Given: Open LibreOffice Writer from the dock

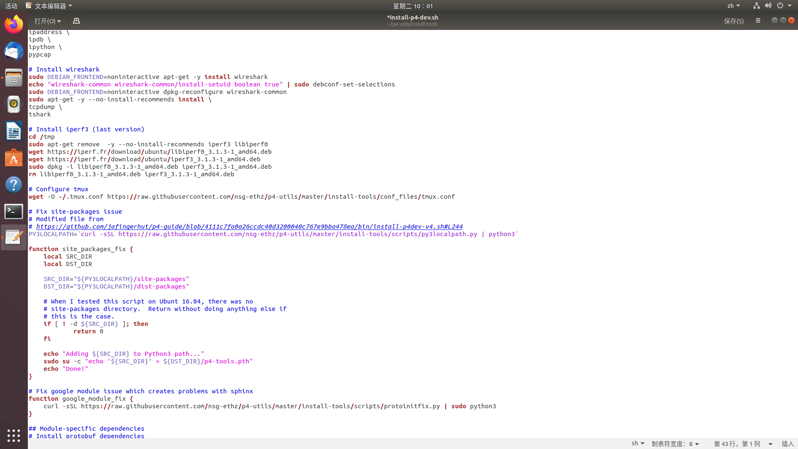Looking at the screenshot, I should pyautogui.click(x=14, y=131).
